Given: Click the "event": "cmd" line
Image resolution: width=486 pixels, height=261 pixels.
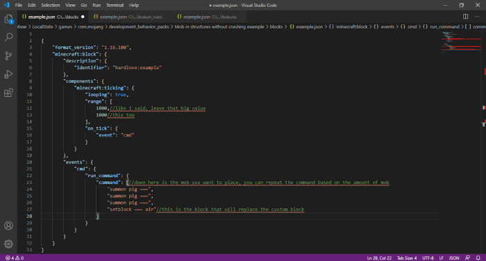Looking at the screenshot, I should point(115,135).
